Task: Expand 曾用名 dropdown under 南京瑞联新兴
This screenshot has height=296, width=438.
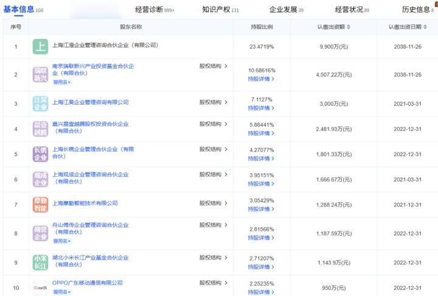Action: 61,82
